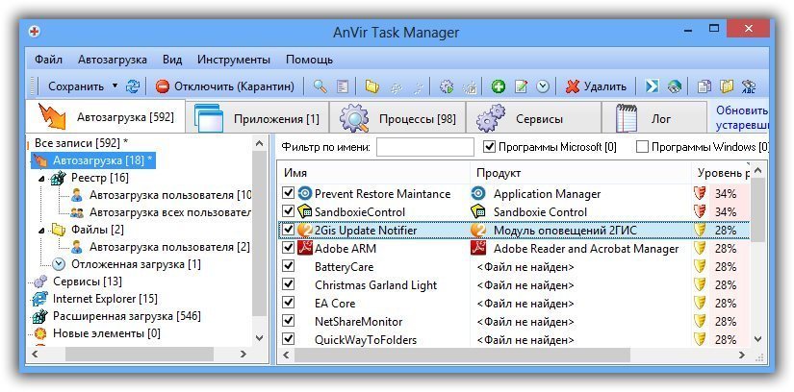Open the Вид menu
The image size is (794, 392).
pyautogui.click(x=172, y=60)
